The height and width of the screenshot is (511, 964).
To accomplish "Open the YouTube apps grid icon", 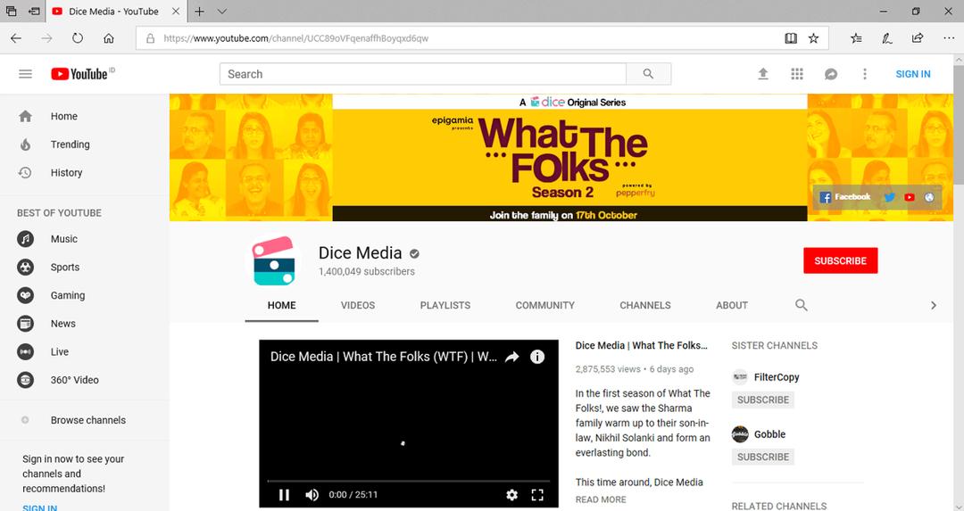I will click(797, 74).
